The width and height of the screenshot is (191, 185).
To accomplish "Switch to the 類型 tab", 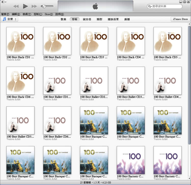I will 99,19.
